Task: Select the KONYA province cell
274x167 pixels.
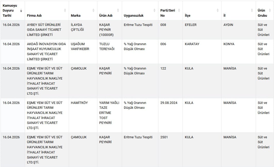Action: (229, 44)
